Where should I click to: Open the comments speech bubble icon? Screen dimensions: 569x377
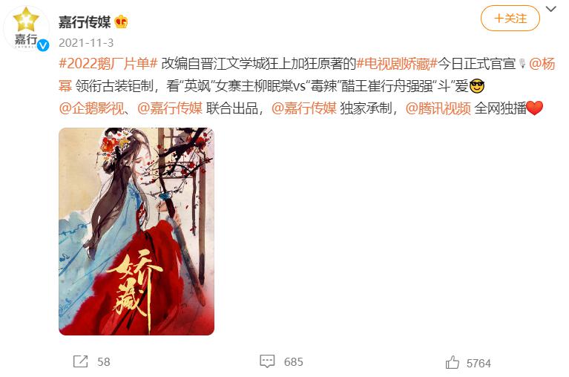(267, 361)
